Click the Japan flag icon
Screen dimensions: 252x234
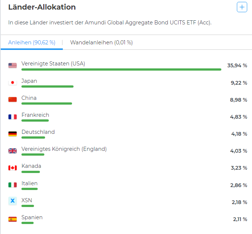pyautogui.click(x=13, y=82)
